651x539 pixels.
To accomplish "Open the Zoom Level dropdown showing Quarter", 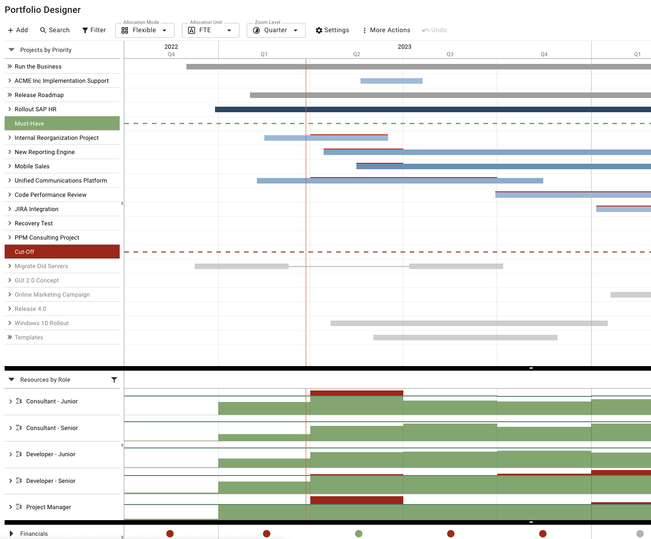I will (276, 30).
